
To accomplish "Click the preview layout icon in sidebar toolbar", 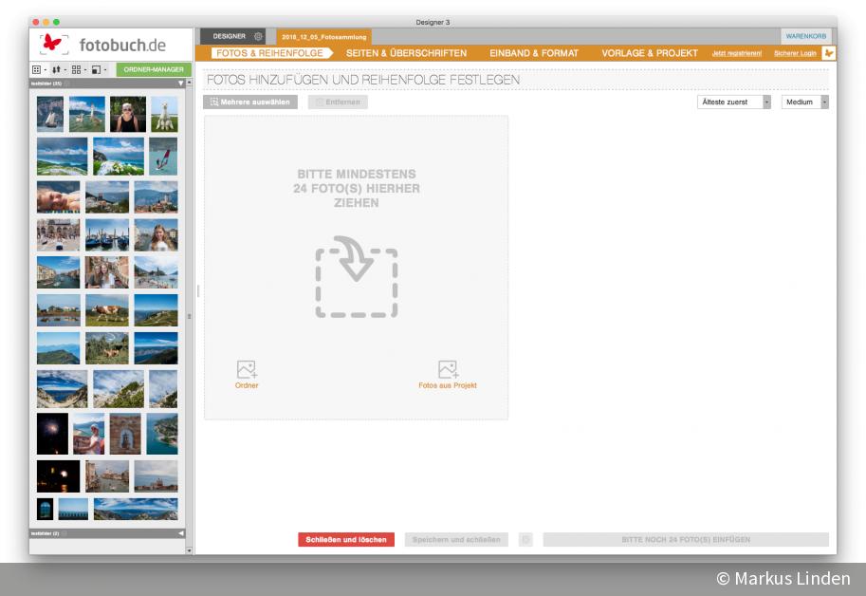I will click(x=97, y=69).
